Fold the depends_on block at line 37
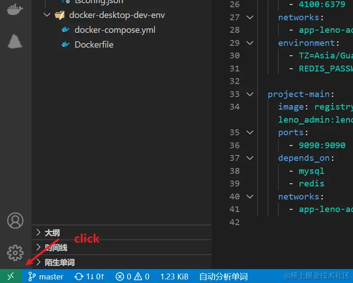 click(x=250, y=158)
